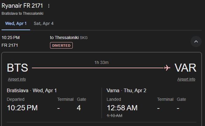This screenshot has width=205, height=126.
Task: Click the Bratislava · Wed, Apr 1 heading
Action: 32,90
